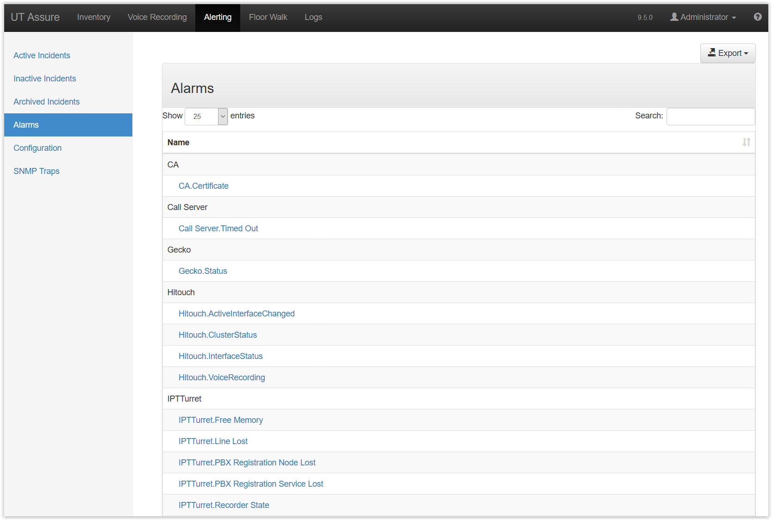The height and width of the screenshot is (520, 772).
Task: Open the Administrator user menu
Action: [703, 17]
